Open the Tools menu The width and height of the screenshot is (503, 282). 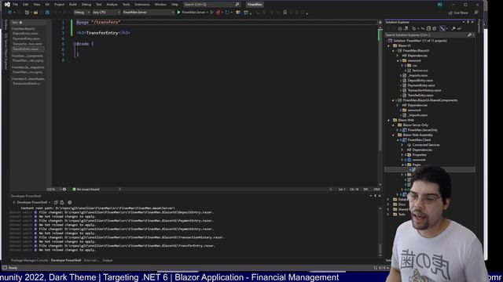126,5
